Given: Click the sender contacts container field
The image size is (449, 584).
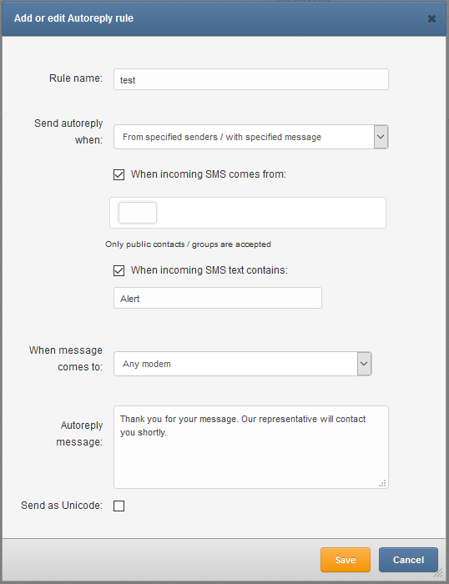Looking at the screenshot, I should point(247,213).
